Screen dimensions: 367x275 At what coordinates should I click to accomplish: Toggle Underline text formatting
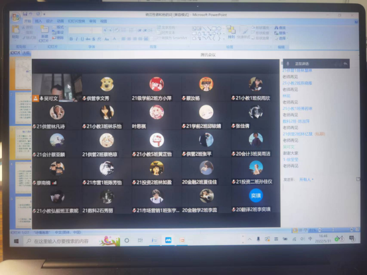click(82, 39)
